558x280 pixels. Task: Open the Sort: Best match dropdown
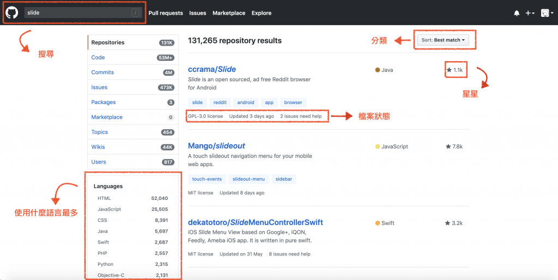point(443,40)
